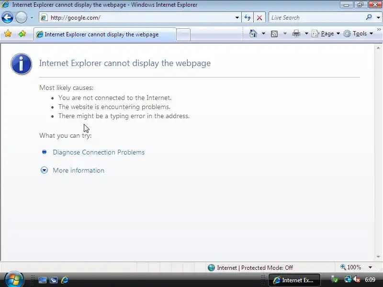Screen dimensions: 383x287
Task: Click in the Live Search box
Action: click(316, 18)
